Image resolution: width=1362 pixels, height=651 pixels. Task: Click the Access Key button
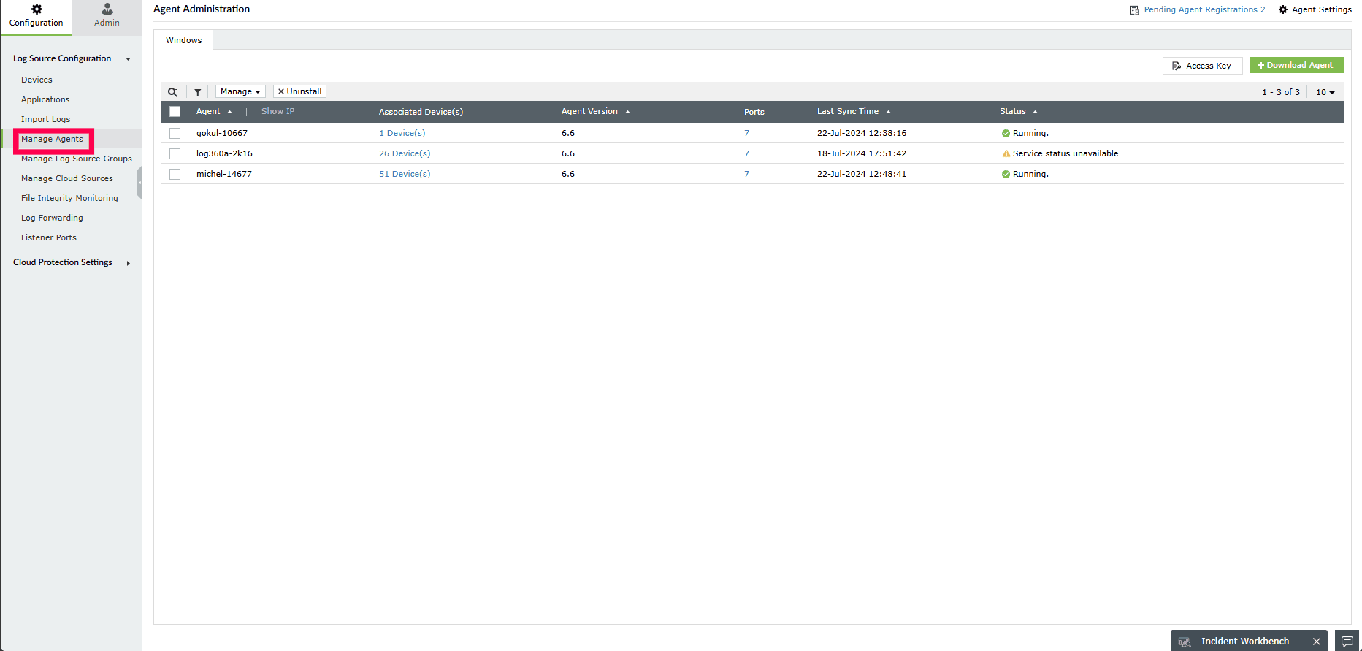click(1202, 66)
